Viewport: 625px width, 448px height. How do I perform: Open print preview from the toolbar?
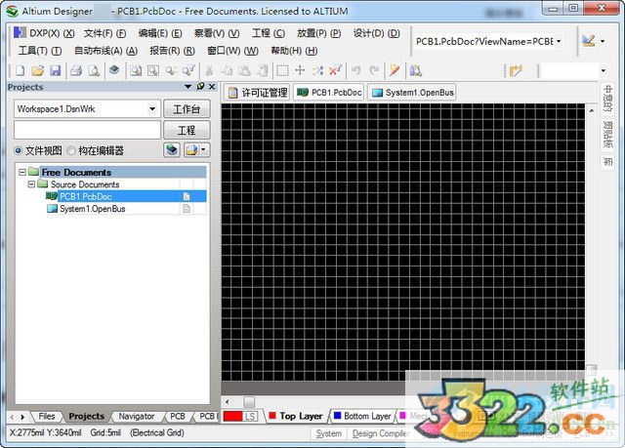(94, 71)
